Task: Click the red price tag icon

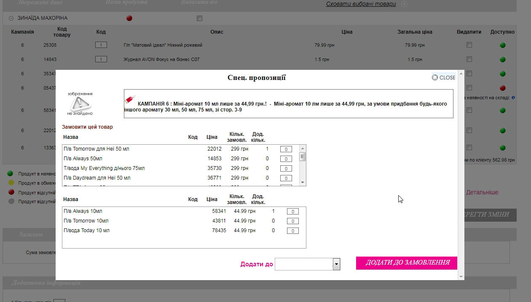Action: (x=130, y=100)
